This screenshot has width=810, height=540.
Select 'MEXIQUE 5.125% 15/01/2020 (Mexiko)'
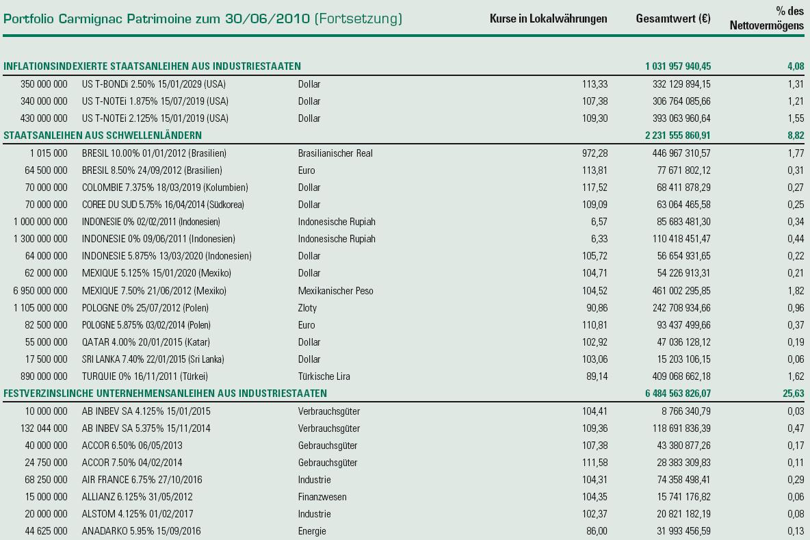point(157,273)
